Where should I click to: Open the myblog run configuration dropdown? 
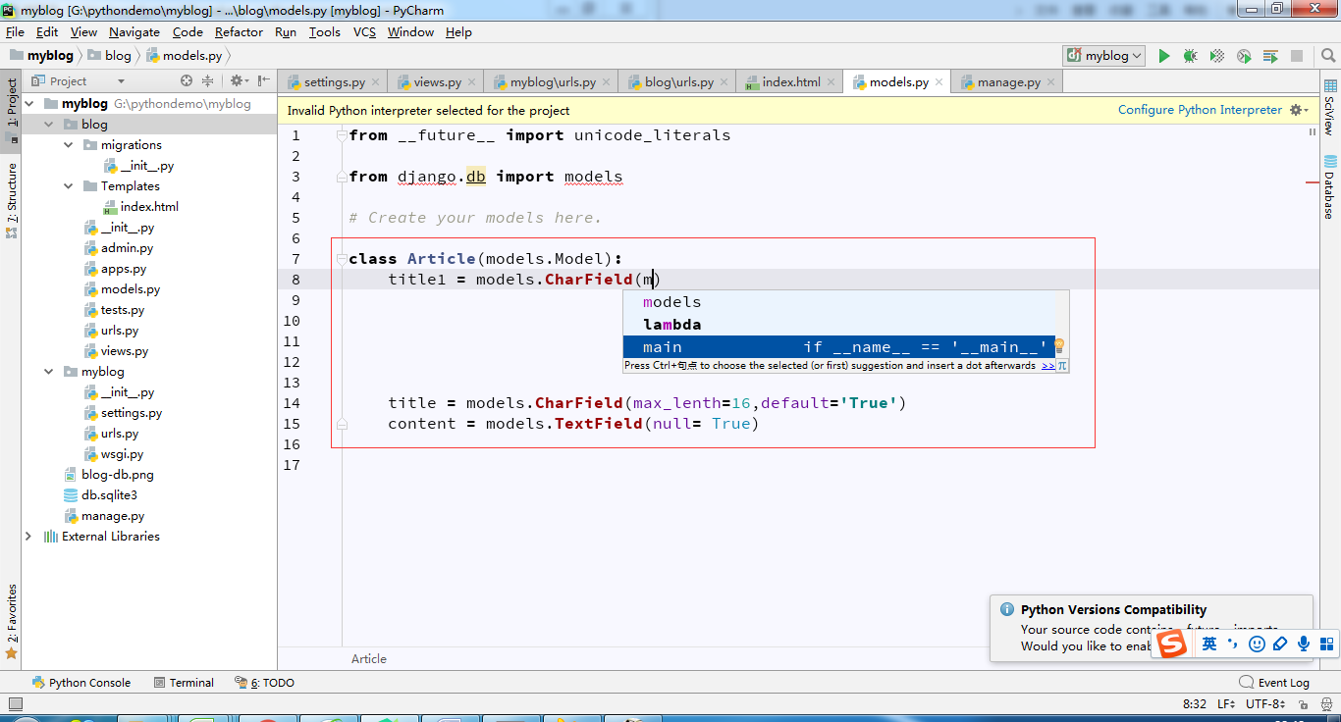(1104, 56)
